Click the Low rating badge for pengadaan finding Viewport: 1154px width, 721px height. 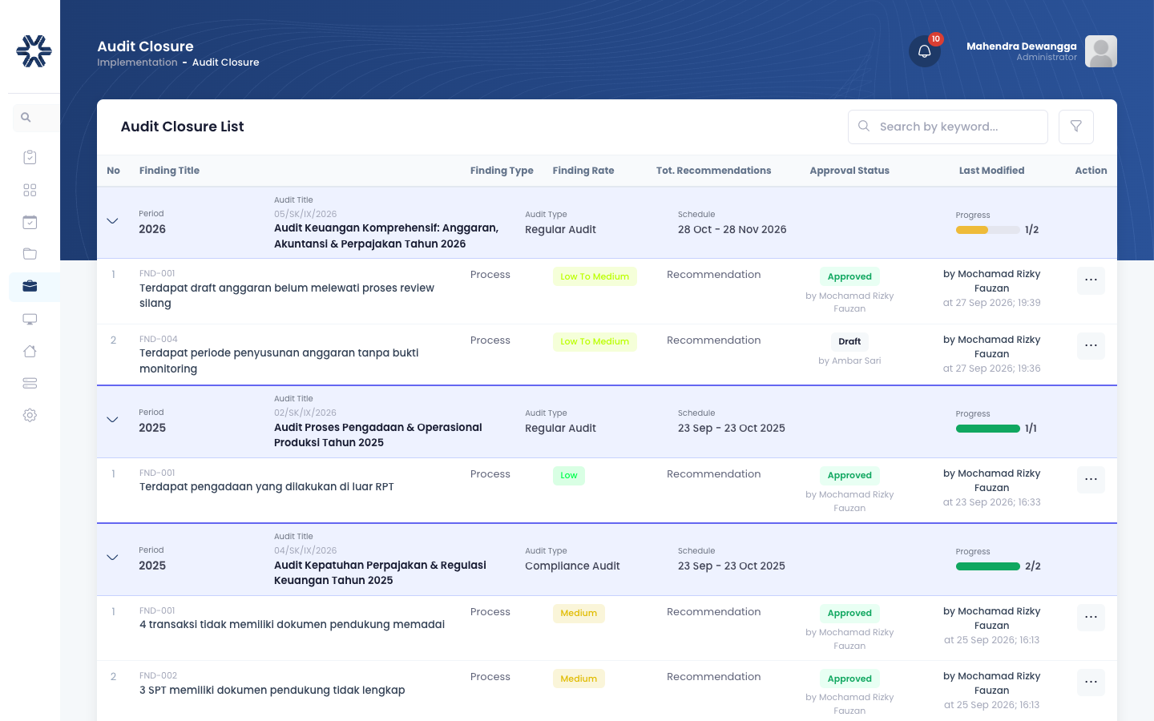569,476
